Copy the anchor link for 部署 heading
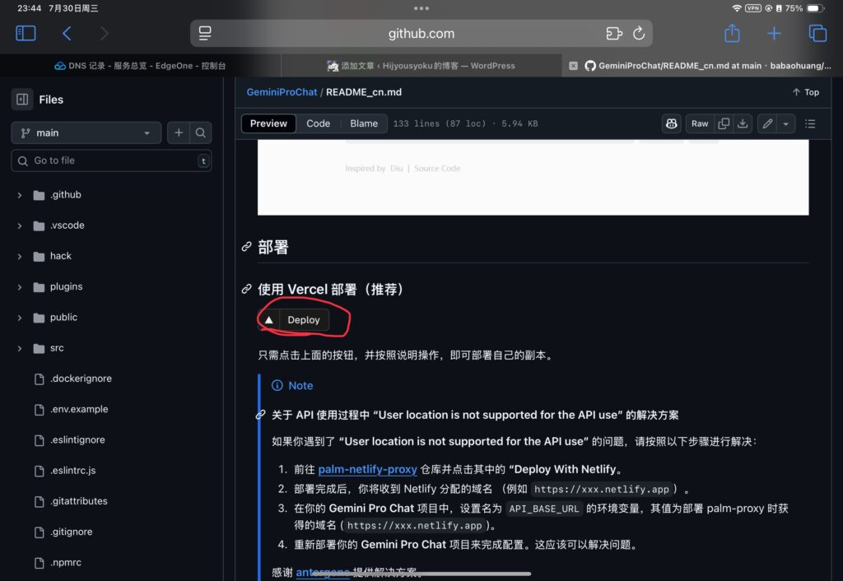 247,247
